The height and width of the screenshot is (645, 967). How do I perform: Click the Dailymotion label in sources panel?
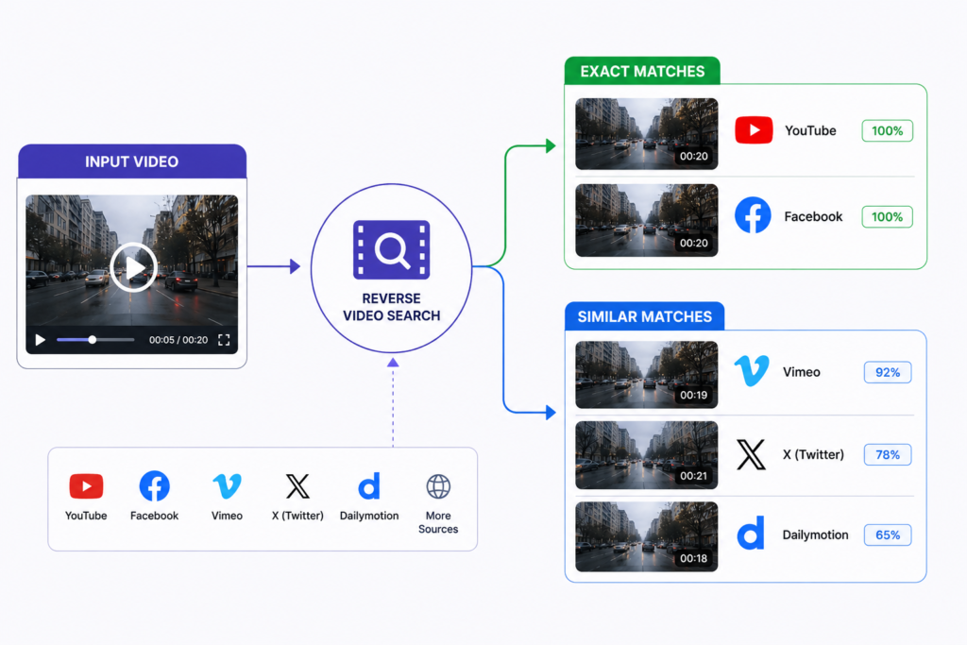click(x=369, y=516)
